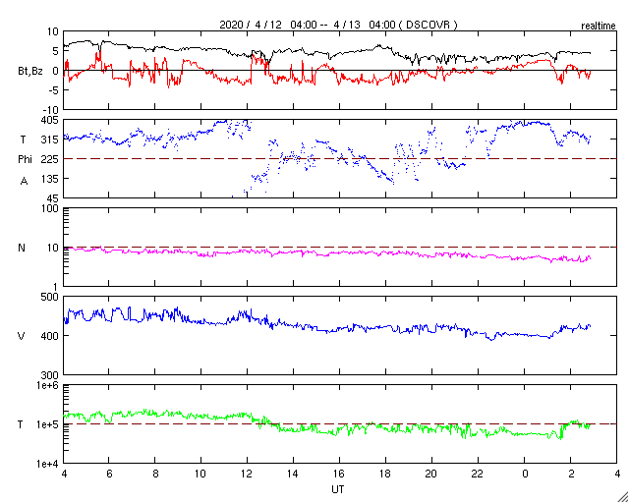Click the "8" hour tick on the UT axis
Screen dimensions: 629x503
coord(155,475)
